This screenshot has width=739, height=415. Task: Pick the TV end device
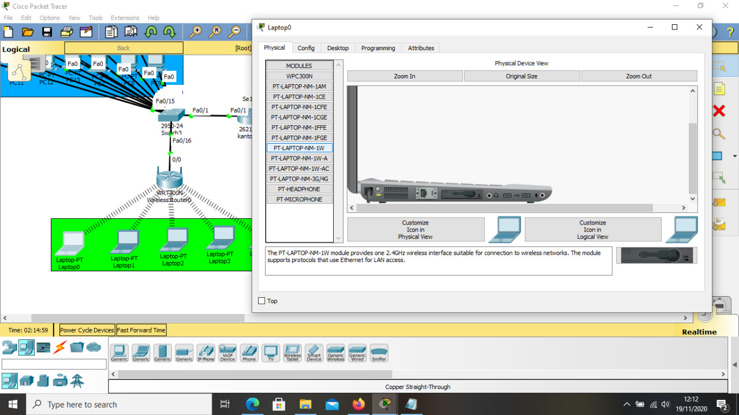271,353
